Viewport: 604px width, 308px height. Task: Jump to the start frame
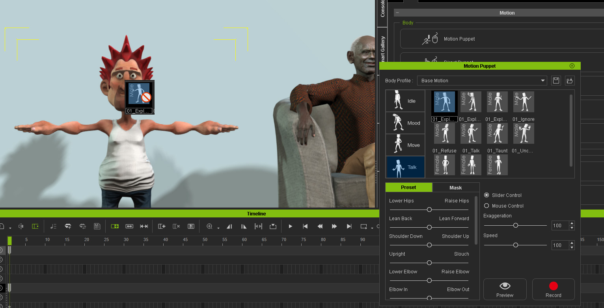pyautogui.click(x=305, y=226)
